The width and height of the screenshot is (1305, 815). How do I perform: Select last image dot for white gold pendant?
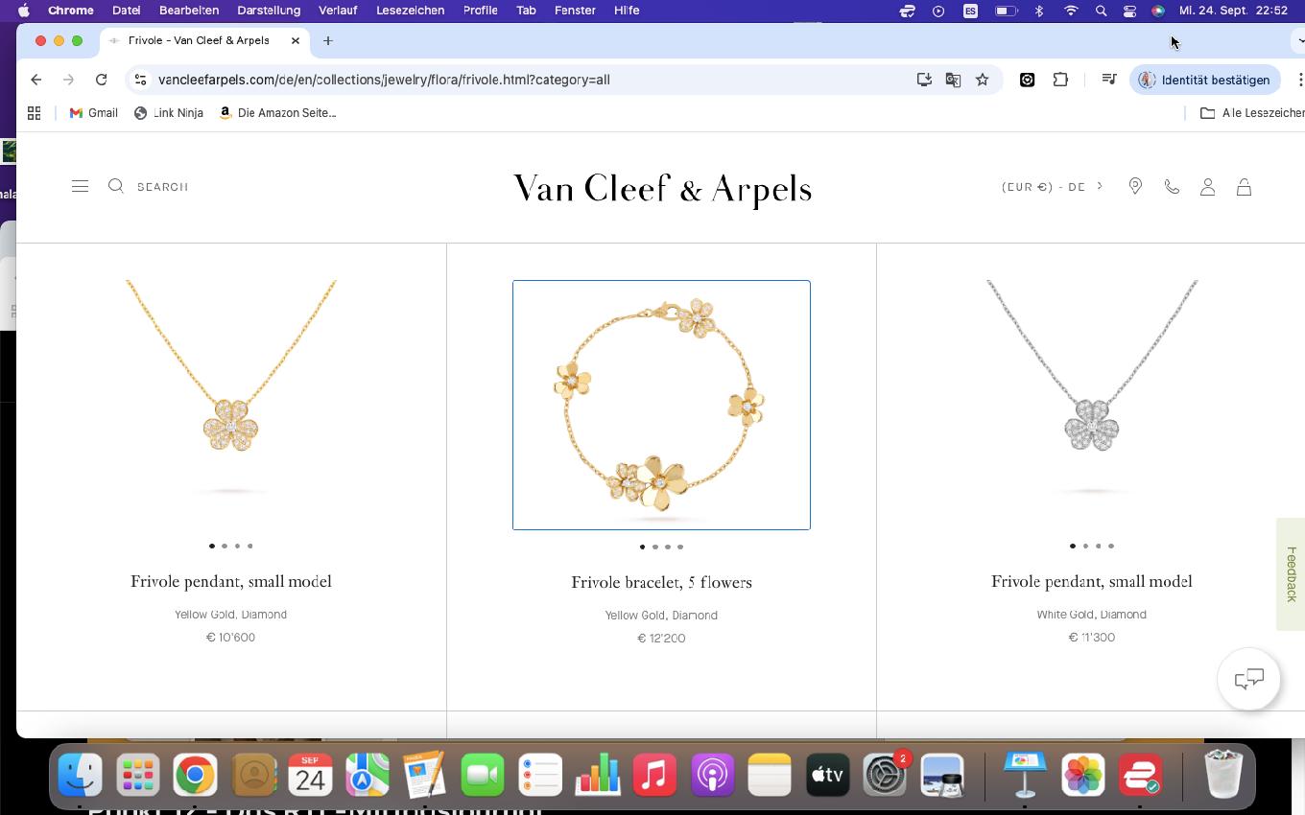tap(1111, 546)
